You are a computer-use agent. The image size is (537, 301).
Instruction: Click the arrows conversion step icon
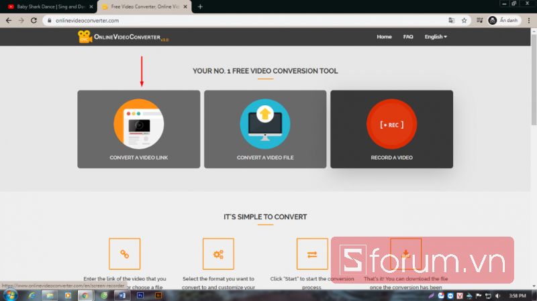[312, 254]
